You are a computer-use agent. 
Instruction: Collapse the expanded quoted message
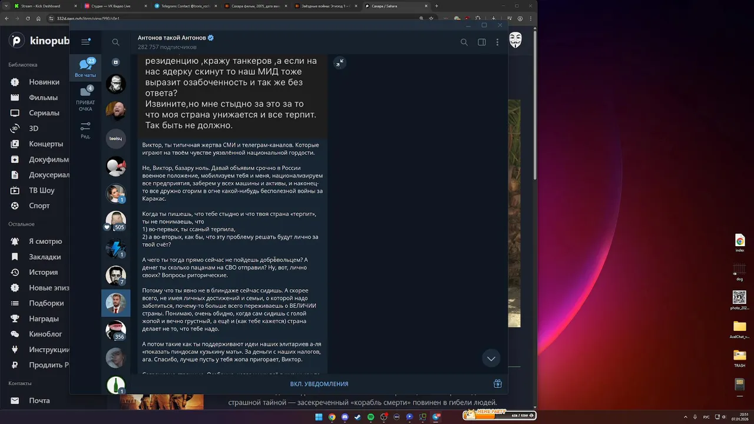click(339, 63)
